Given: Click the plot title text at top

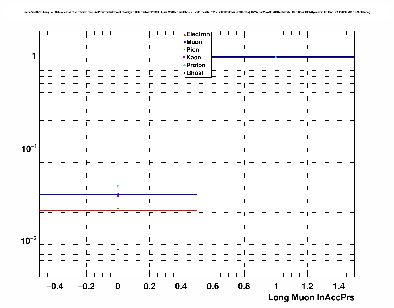Looking at the screenshot, I should tap(197, 12).
